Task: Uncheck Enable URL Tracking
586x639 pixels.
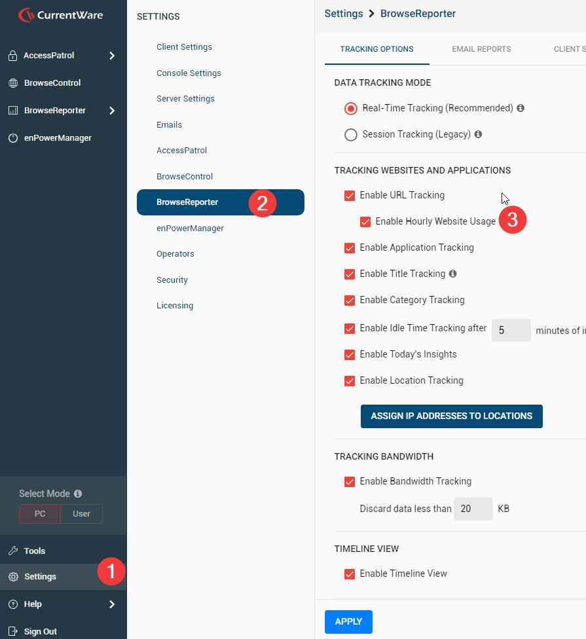Action: click(349, 196)
